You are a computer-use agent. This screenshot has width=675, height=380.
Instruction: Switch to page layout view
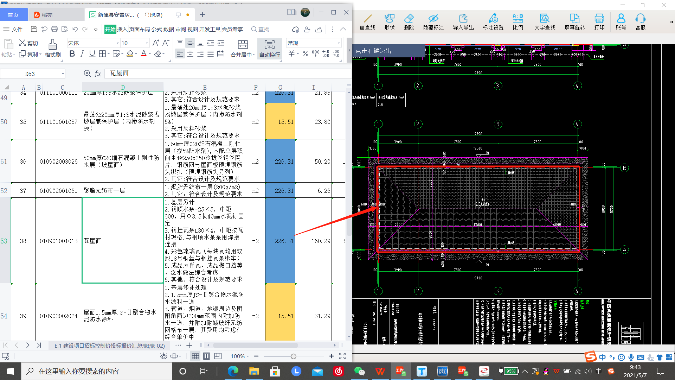(207, 356)
